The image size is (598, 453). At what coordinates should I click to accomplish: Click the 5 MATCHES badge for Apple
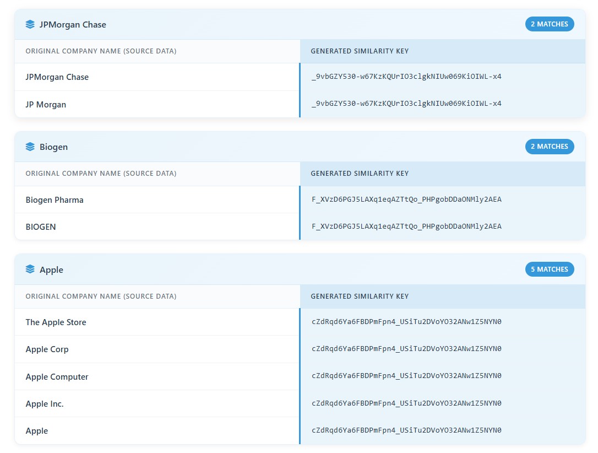(x=549, y=269)
